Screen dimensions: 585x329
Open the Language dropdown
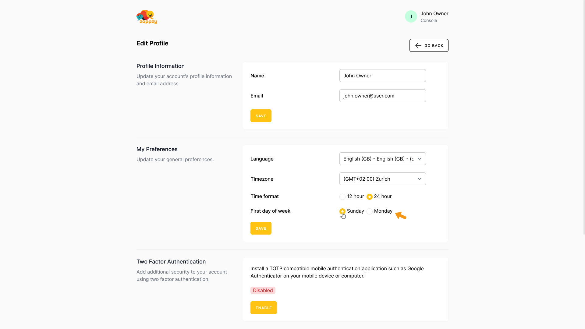click(378, 159)
